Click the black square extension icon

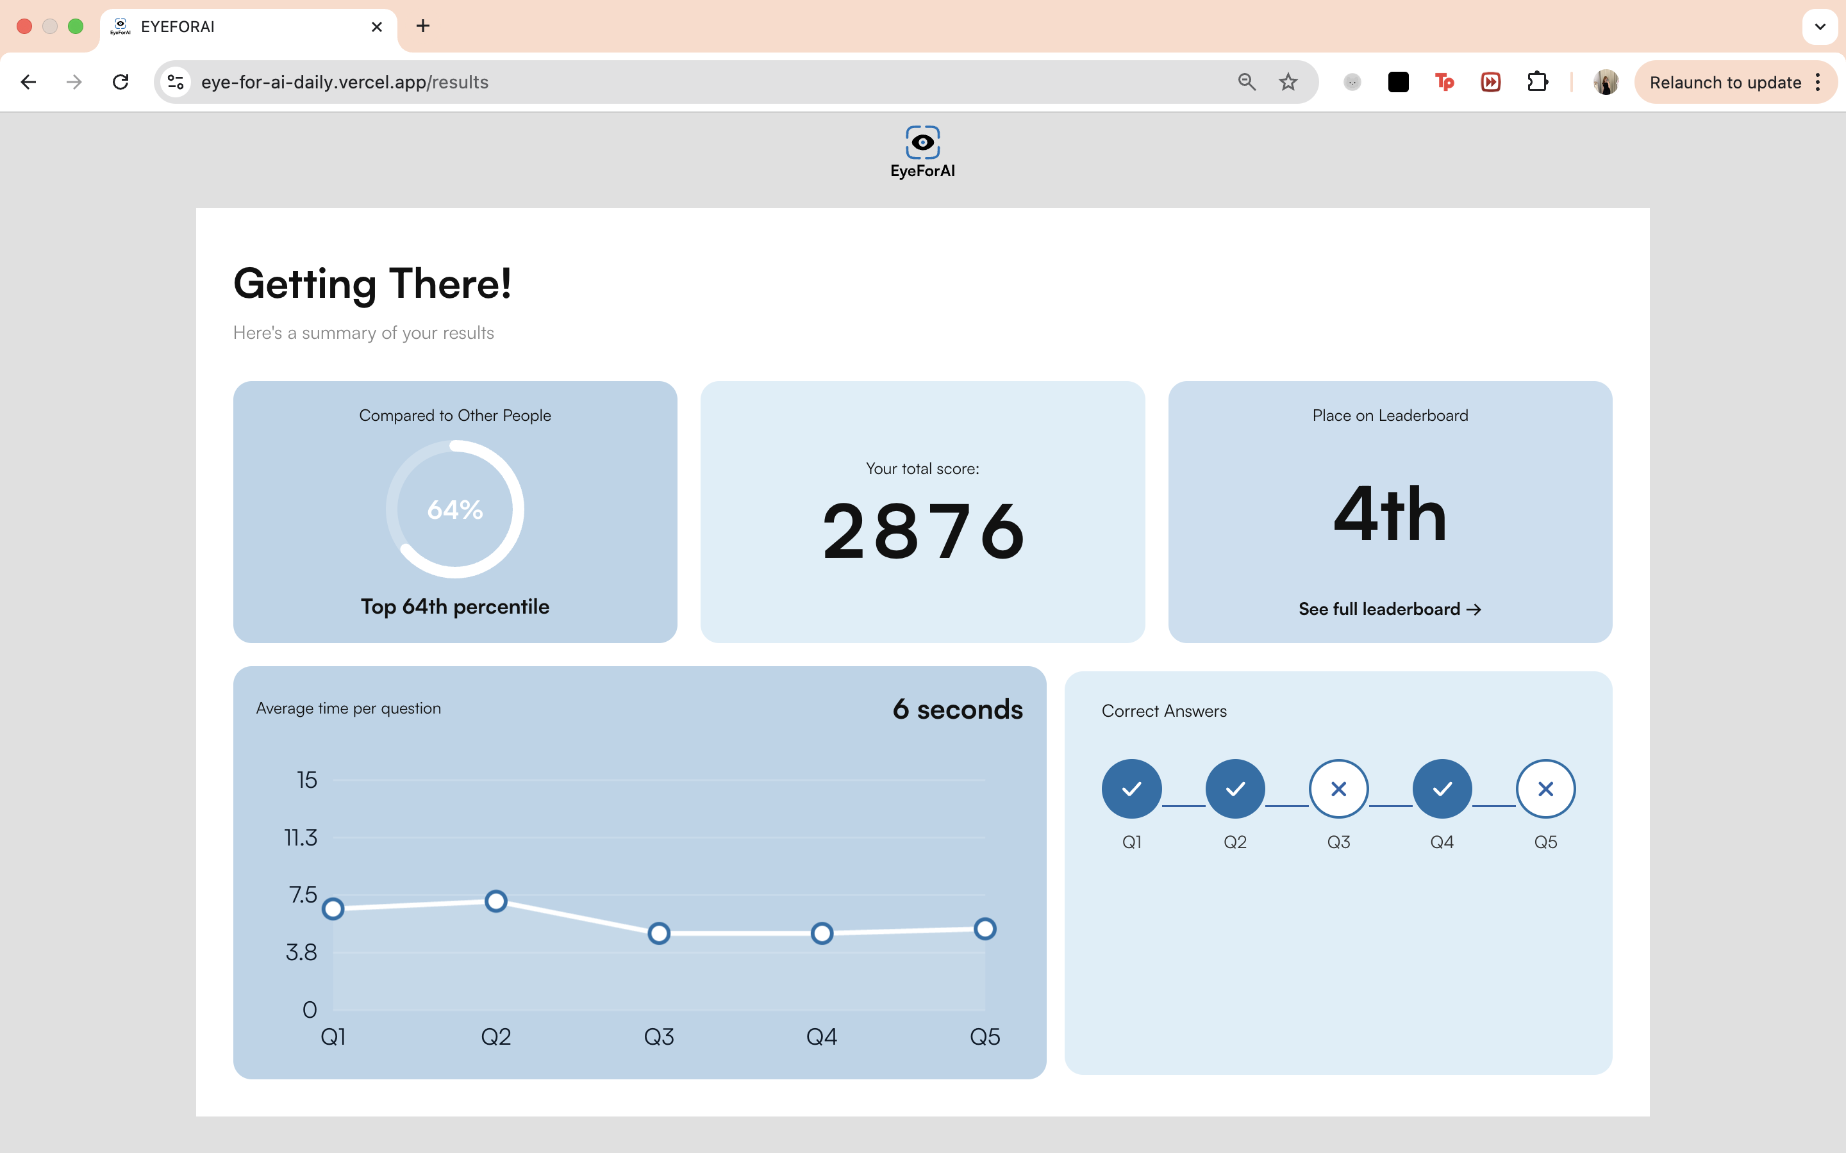1397,81
